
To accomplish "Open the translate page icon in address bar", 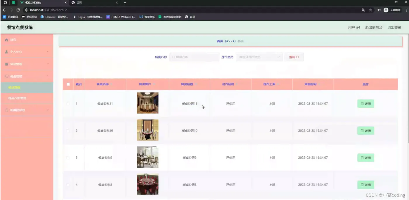I will (363, 10).
